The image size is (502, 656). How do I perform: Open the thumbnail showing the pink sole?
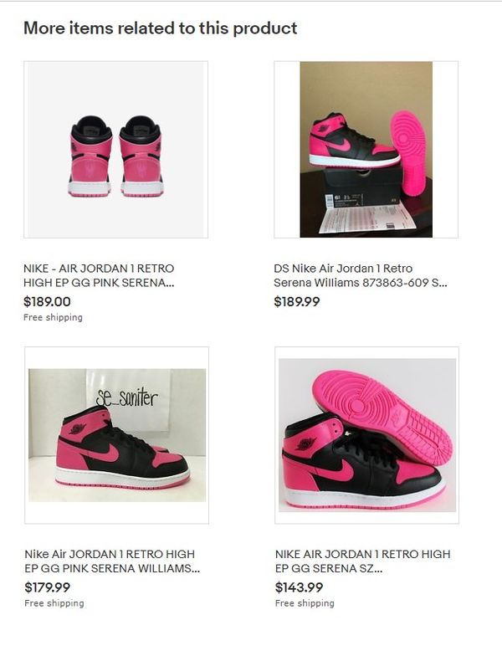(366, 435)
